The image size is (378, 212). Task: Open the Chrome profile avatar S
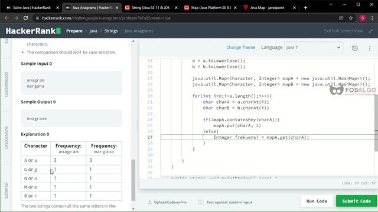(362, 18)
